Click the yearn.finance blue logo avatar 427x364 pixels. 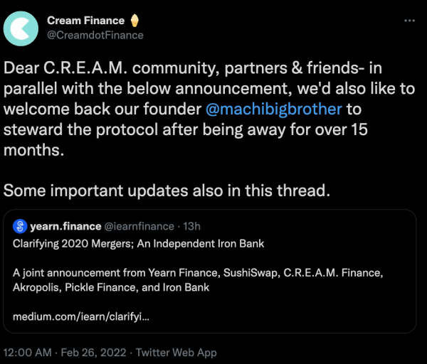[20, 226]
